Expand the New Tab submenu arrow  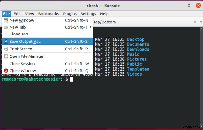[91, 27]
